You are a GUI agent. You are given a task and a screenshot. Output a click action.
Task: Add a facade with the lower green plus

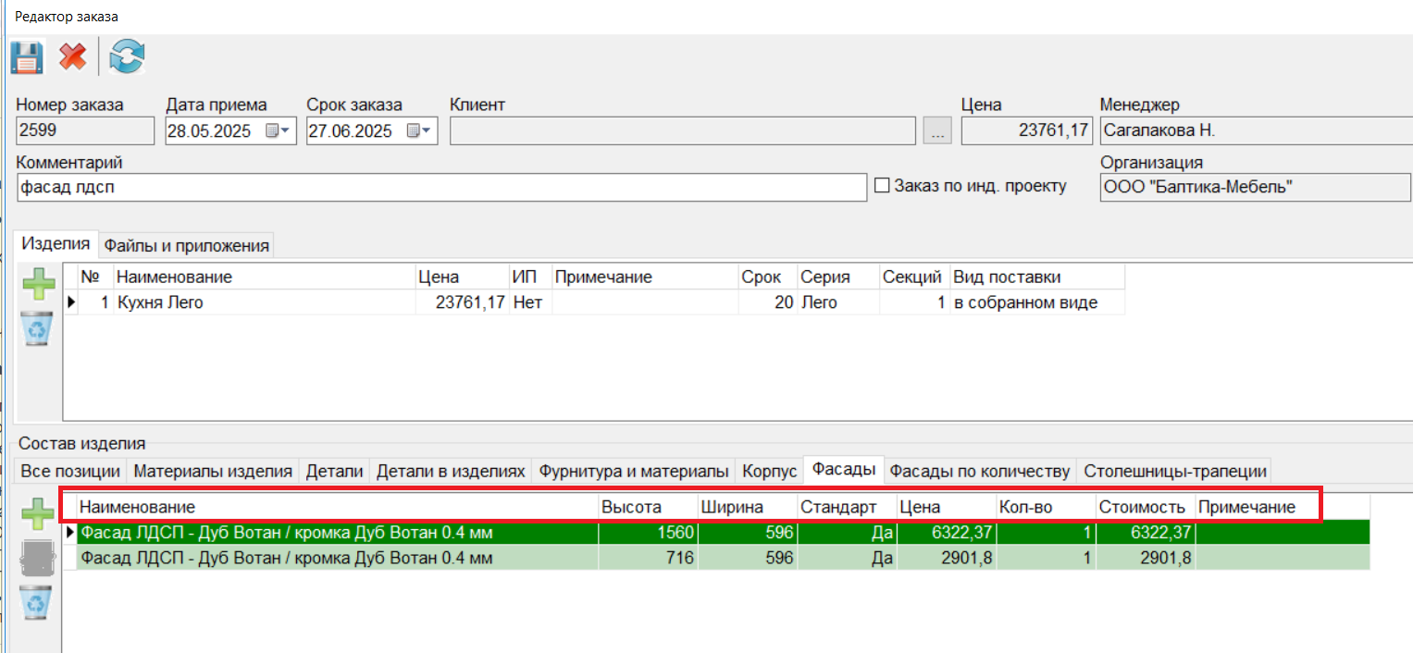pyautogui.click(x=38, y=513)
